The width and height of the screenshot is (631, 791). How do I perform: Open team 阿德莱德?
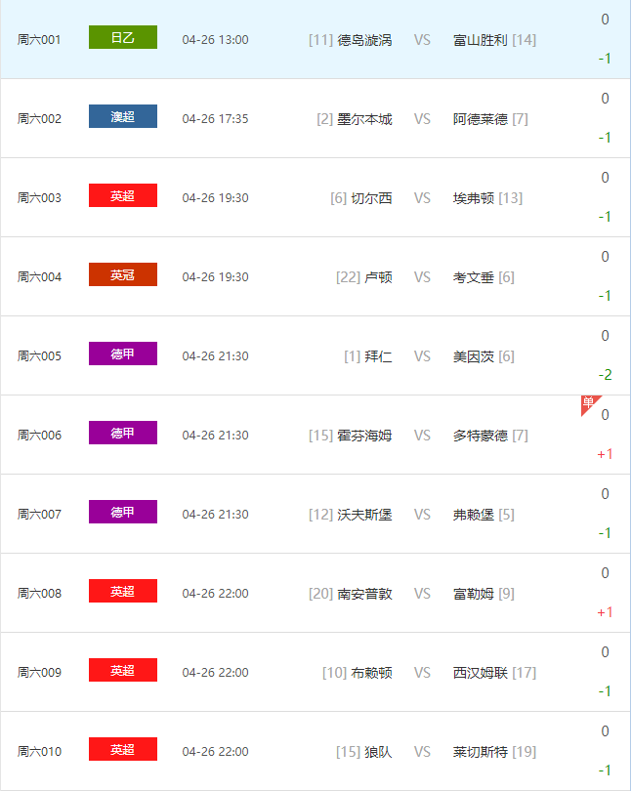(x=481, y=119)
